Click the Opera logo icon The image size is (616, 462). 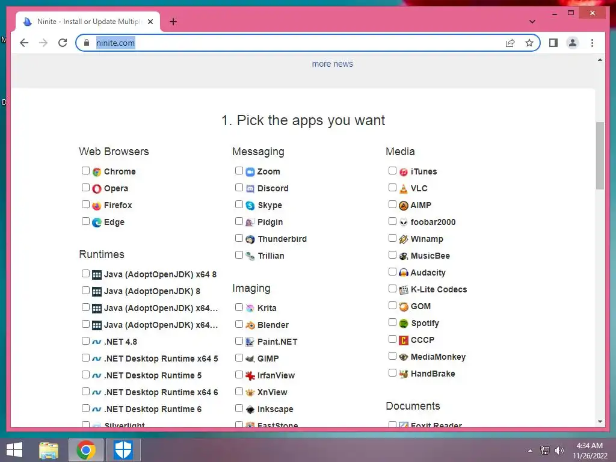pyautogui.click(x=97, y=188)
